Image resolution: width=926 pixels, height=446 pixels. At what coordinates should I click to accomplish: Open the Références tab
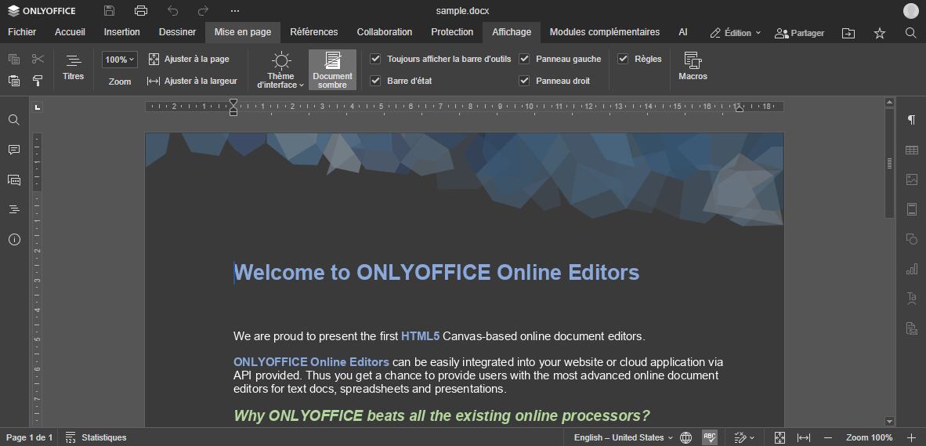(313, 32)
